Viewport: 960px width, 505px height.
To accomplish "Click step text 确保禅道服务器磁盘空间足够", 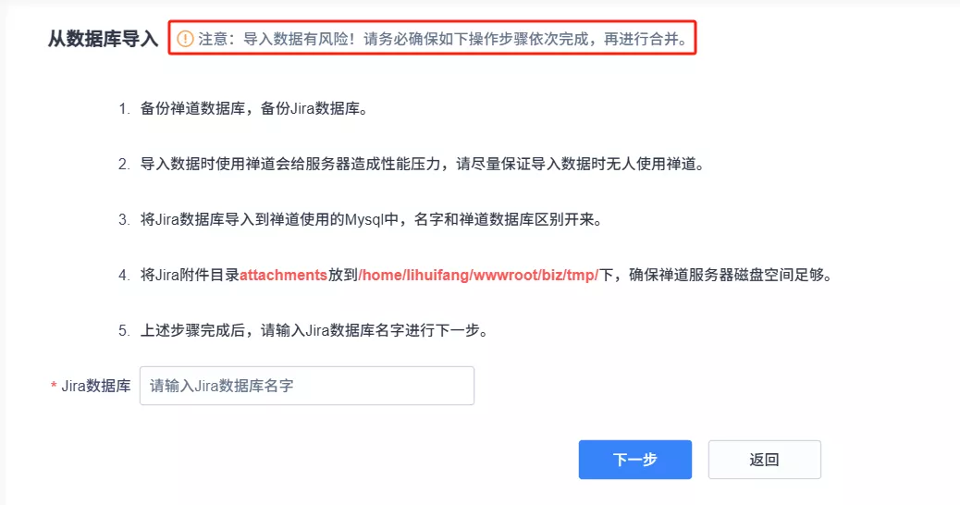I will [x=731, y=276].
